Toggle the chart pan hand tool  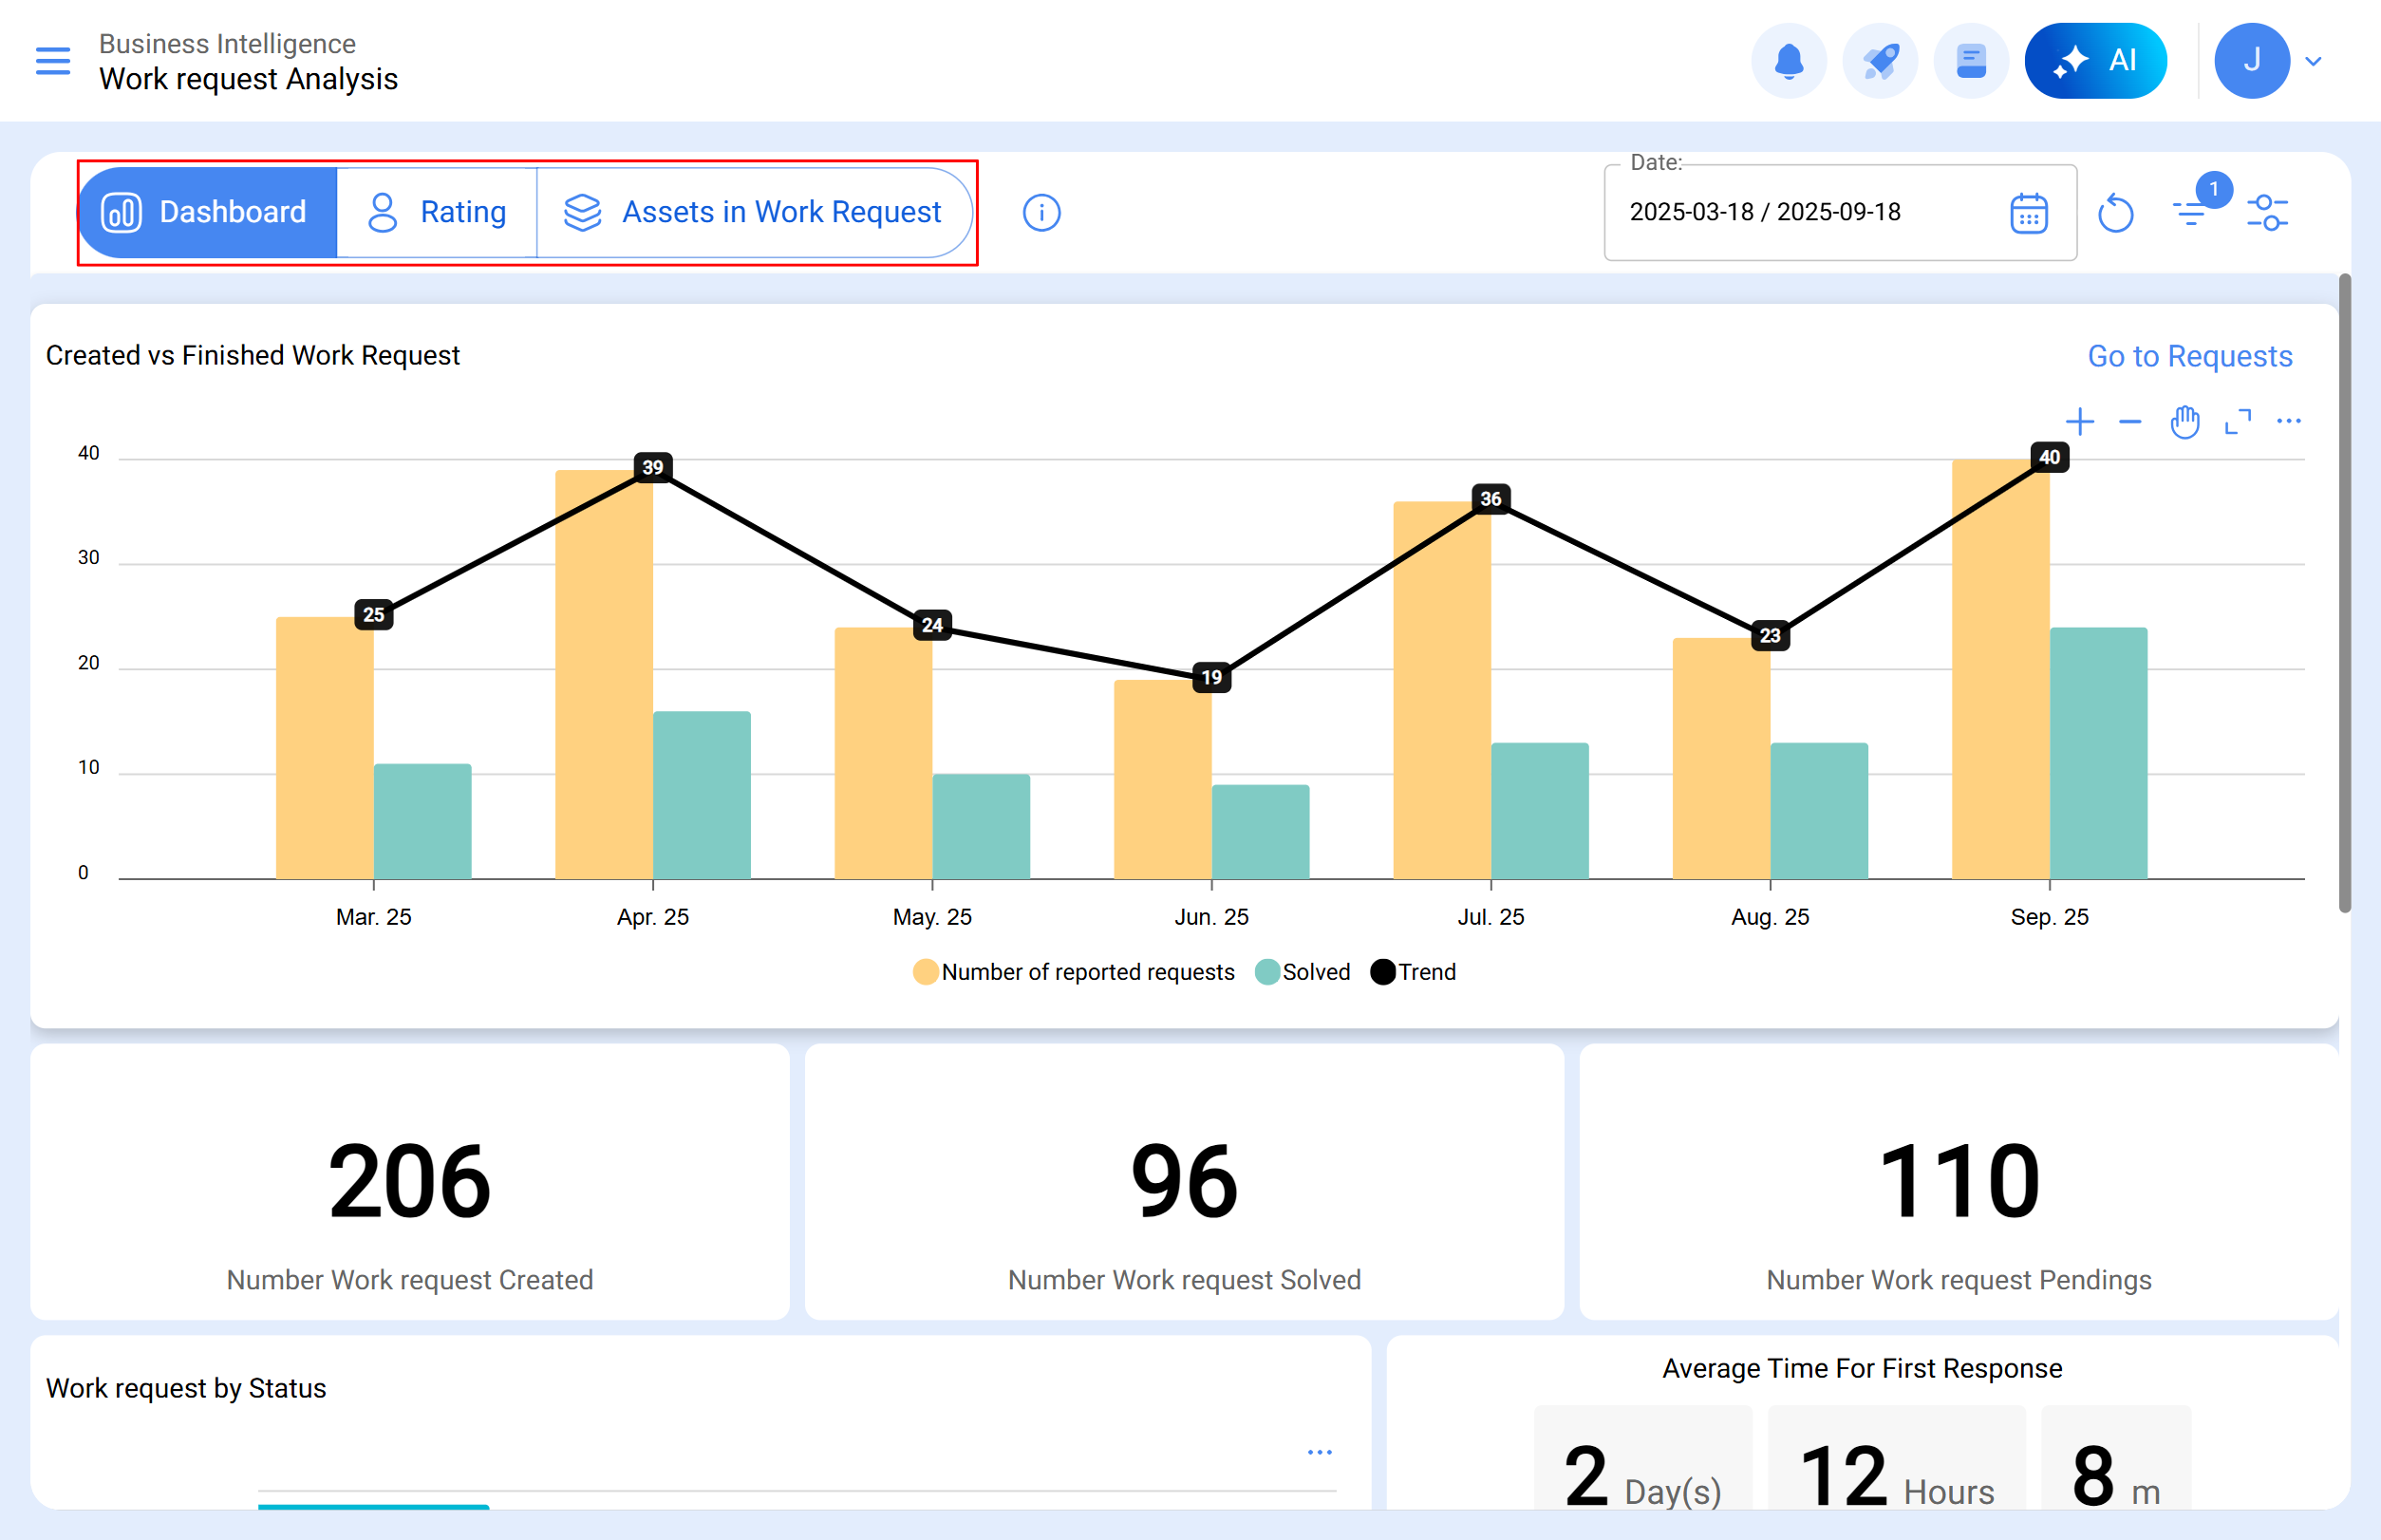2184,422
